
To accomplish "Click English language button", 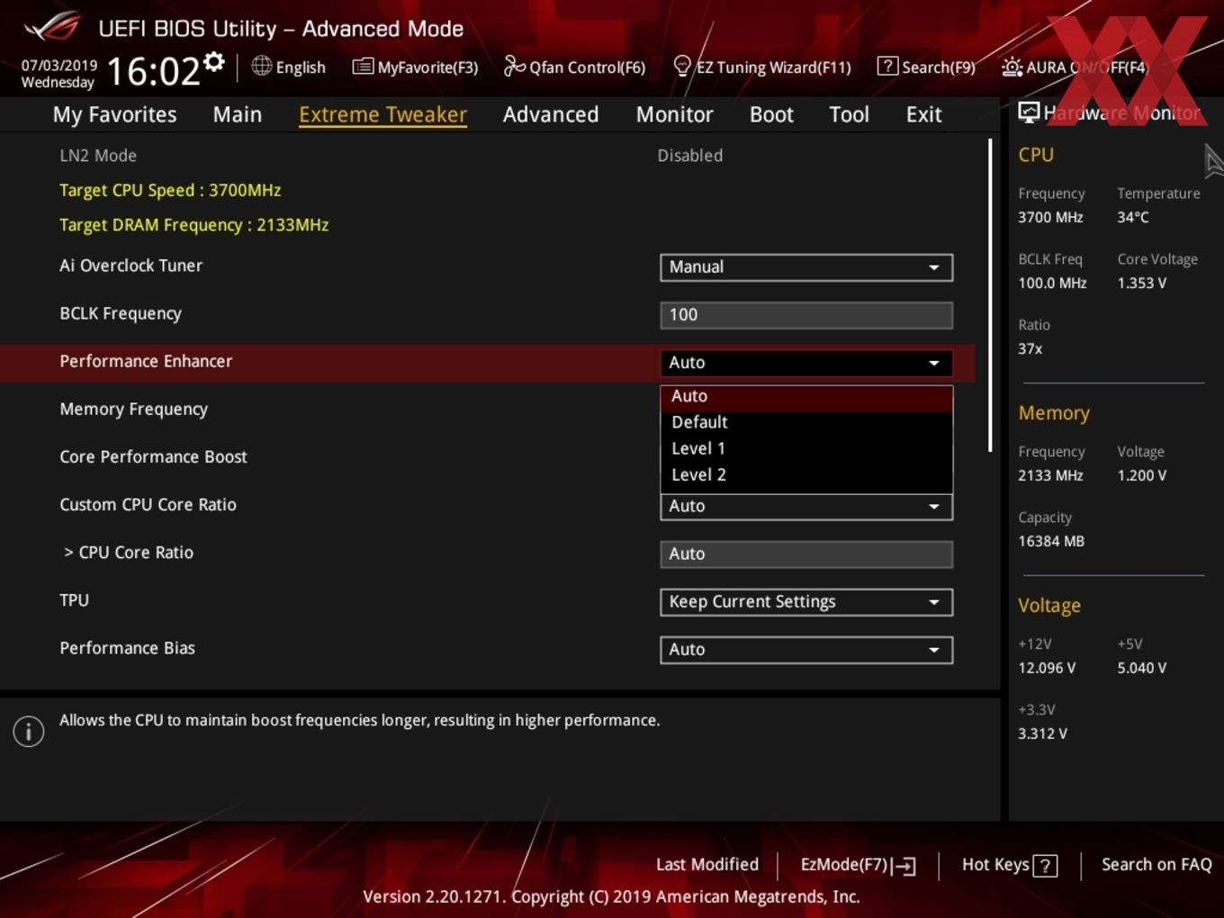I will 301,67.
